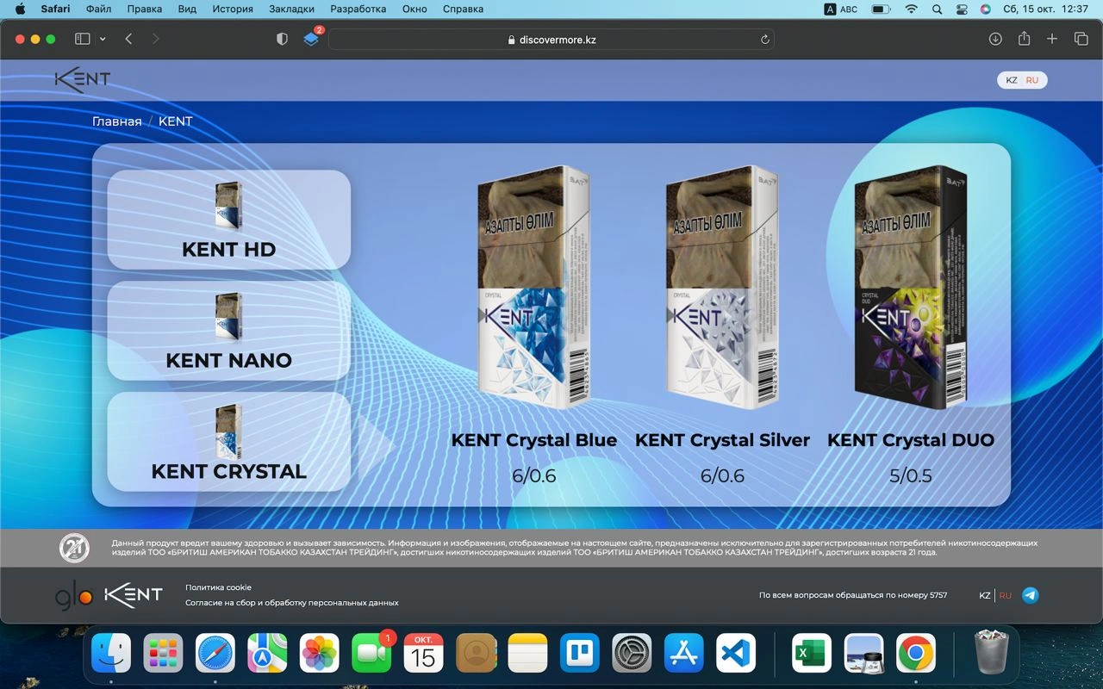Click the Share icon in Safari toolbar

coord(1024,39)
